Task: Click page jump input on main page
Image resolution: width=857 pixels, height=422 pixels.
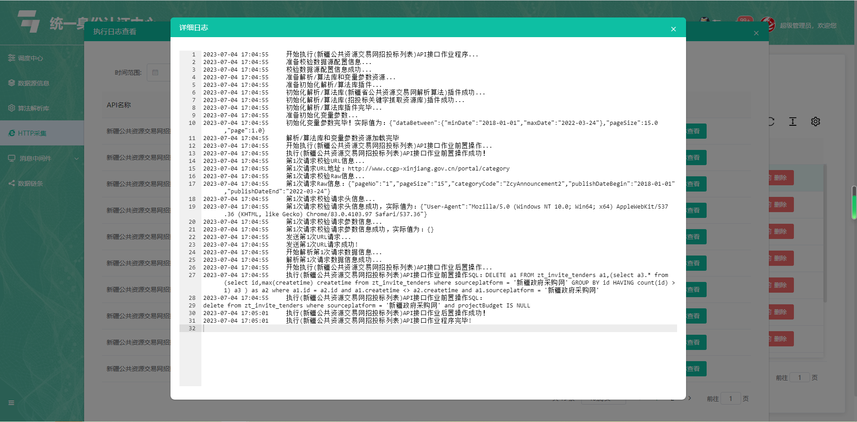Action: coord(800,377)
